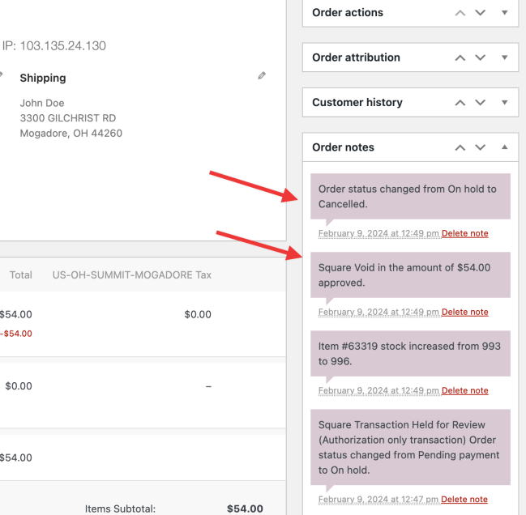The width and height of the screenshot is (526, 515).
Task: Expand the Order attribution panel toggle
Action: (x=504, y=58)
